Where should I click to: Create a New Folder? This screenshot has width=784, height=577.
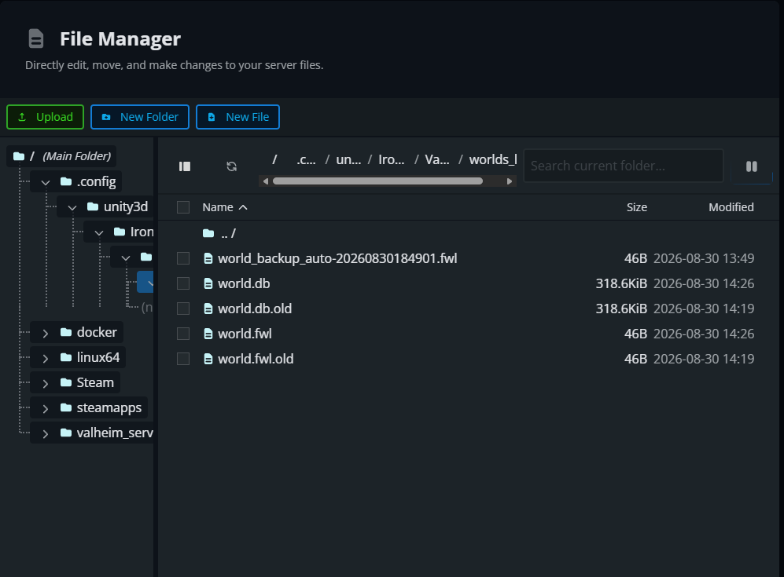click(x=140, y=117)
